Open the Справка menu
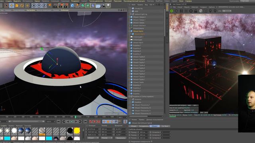This screenshot has height=143, width=255. click(188, 1)
